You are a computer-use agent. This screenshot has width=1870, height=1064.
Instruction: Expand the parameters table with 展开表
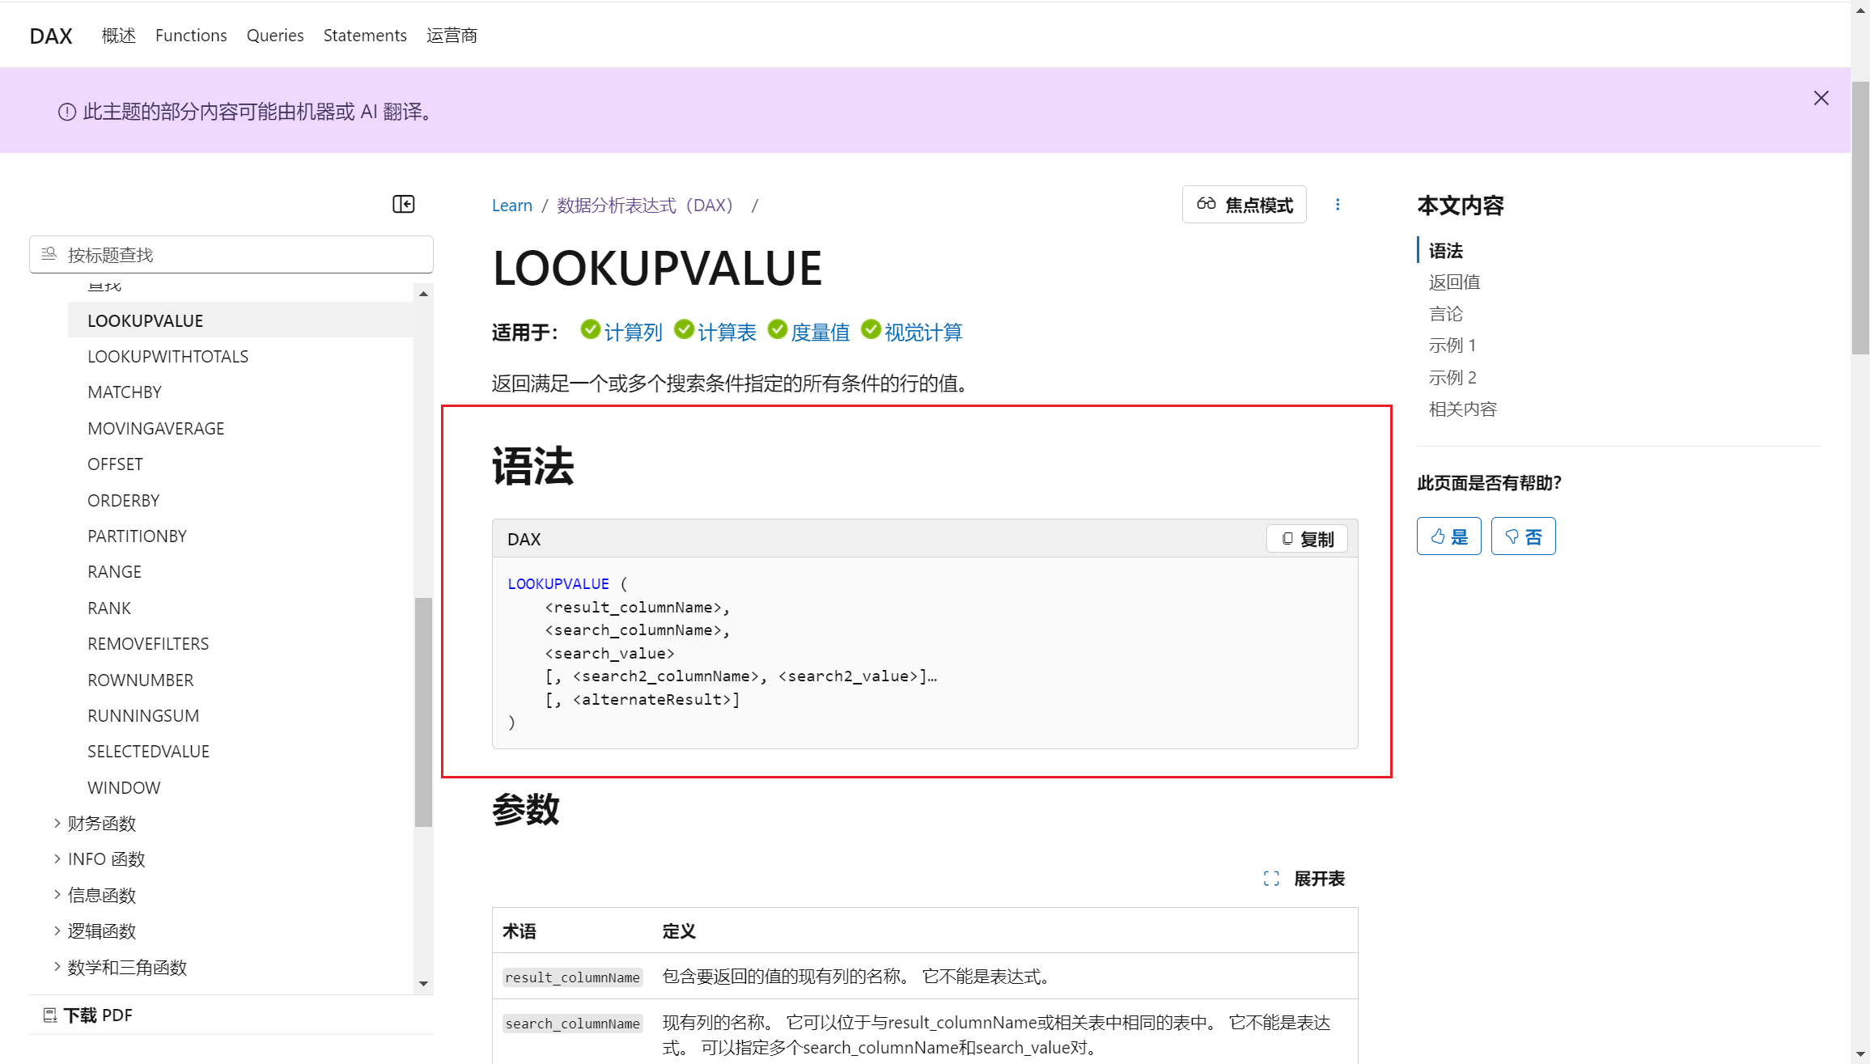click(x=1304, y=879)
